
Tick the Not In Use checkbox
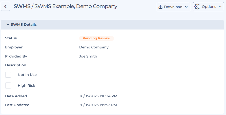[8, 75]
